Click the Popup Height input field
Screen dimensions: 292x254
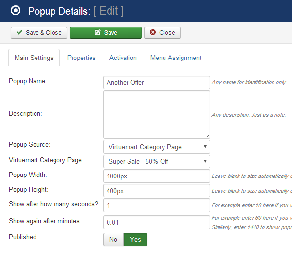pos(156,191)
